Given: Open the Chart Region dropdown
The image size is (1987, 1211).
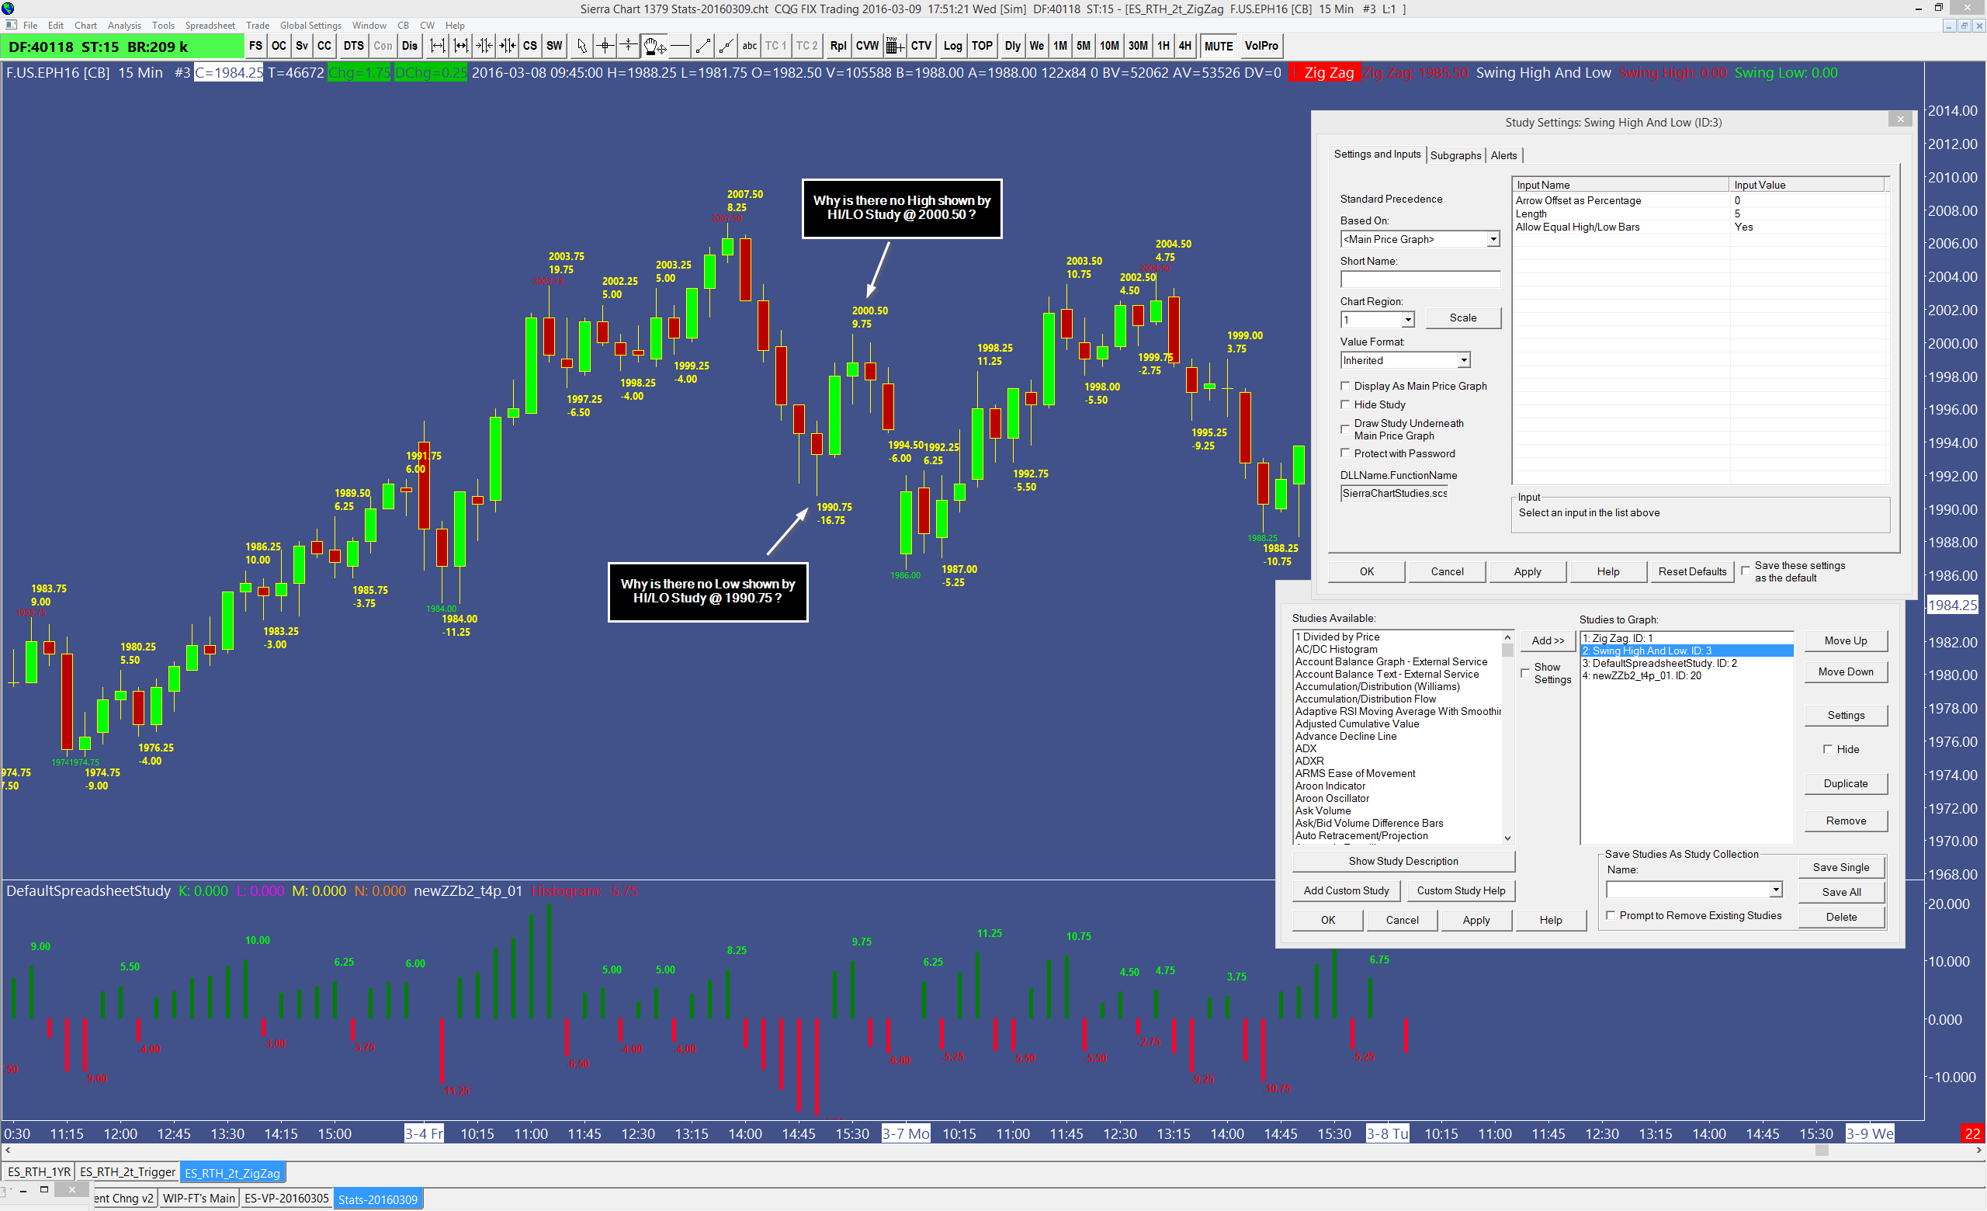Looking at the screenshot, I should [x=1407, y=320].
